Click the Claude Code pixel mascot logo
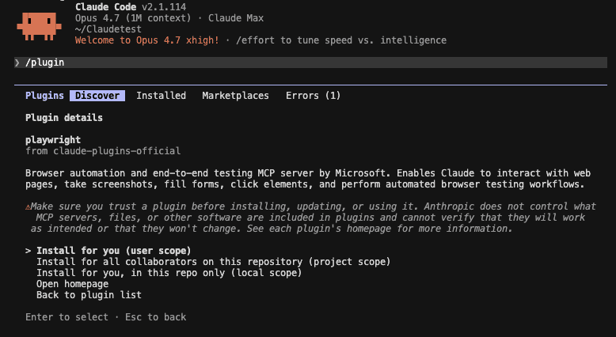 click(39, 26)
